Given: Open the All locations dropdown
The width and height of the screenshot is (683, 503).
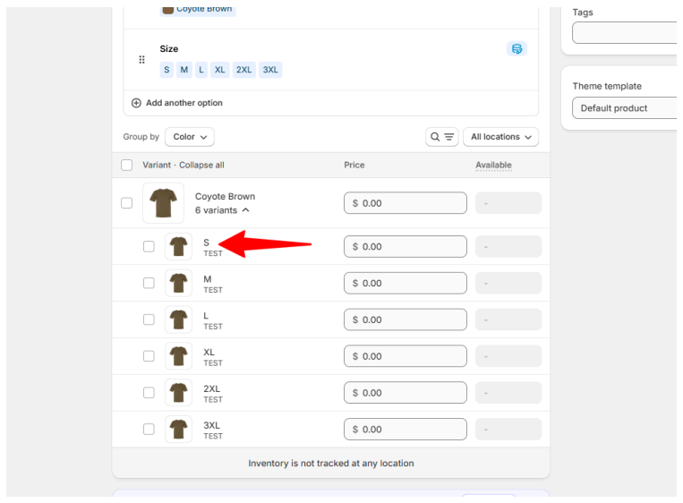Looking at the screenshot, I should point(500,137).
